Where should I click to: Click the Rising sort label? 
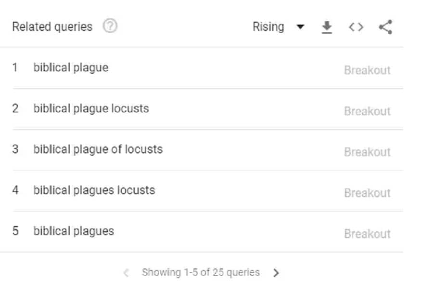(x=268, y=27)
